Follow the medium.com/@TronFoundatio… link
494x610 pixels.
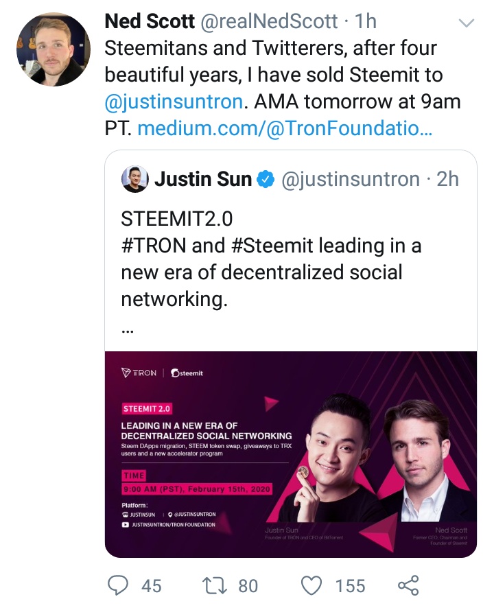(x=285, y=128)
